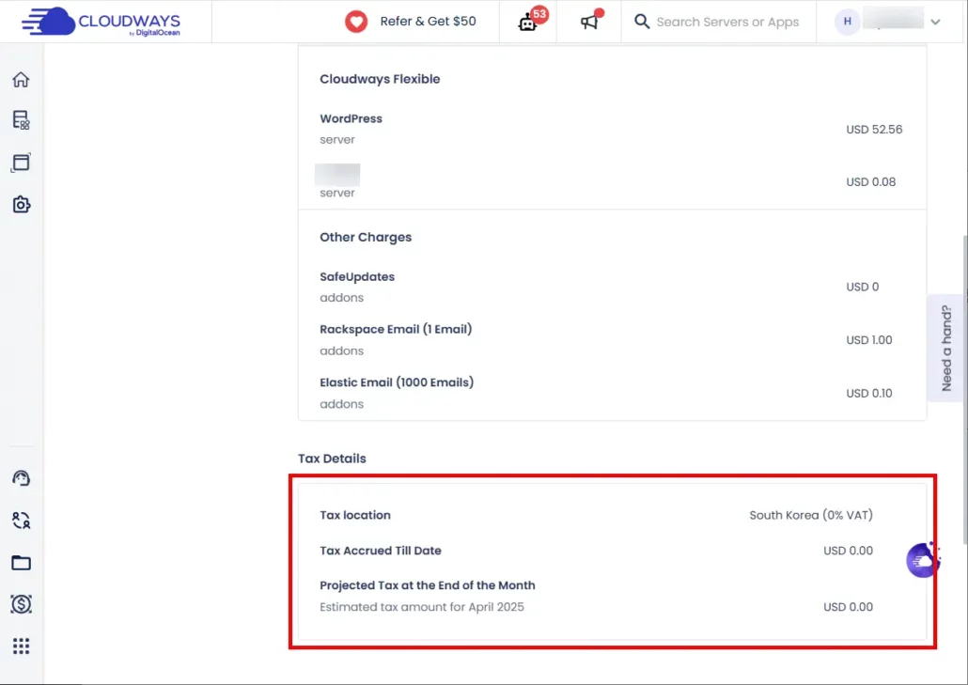Viewport: 968px width, 685px height.
Task: Open the team members icon in sidebar
Action: [x=21, y=521]
